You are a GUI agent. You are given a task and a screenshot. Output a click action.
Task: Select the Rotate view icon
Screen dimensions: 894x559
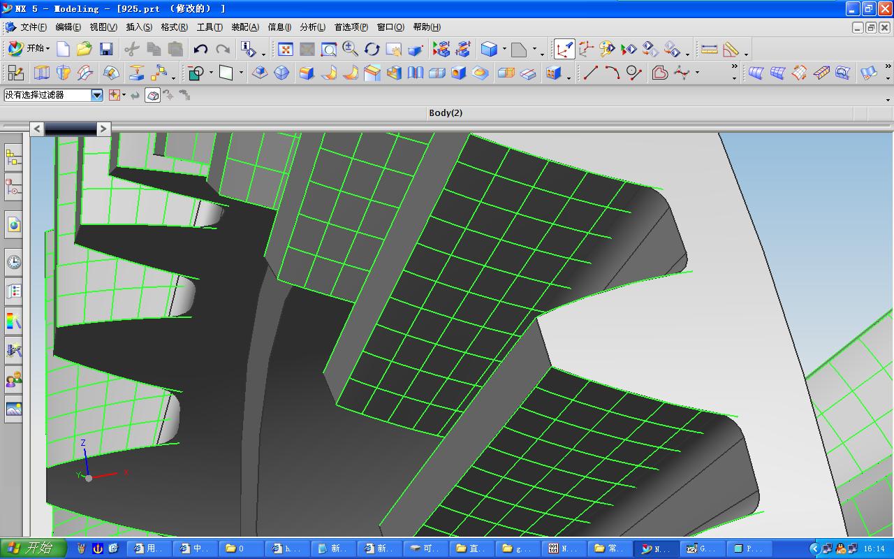coord(372,49)
